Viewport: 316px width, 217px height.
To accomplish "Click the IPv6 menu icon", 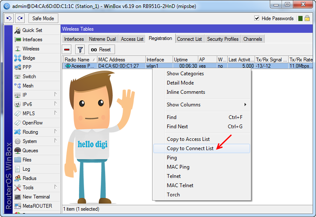I will click(x=18, y=104).
